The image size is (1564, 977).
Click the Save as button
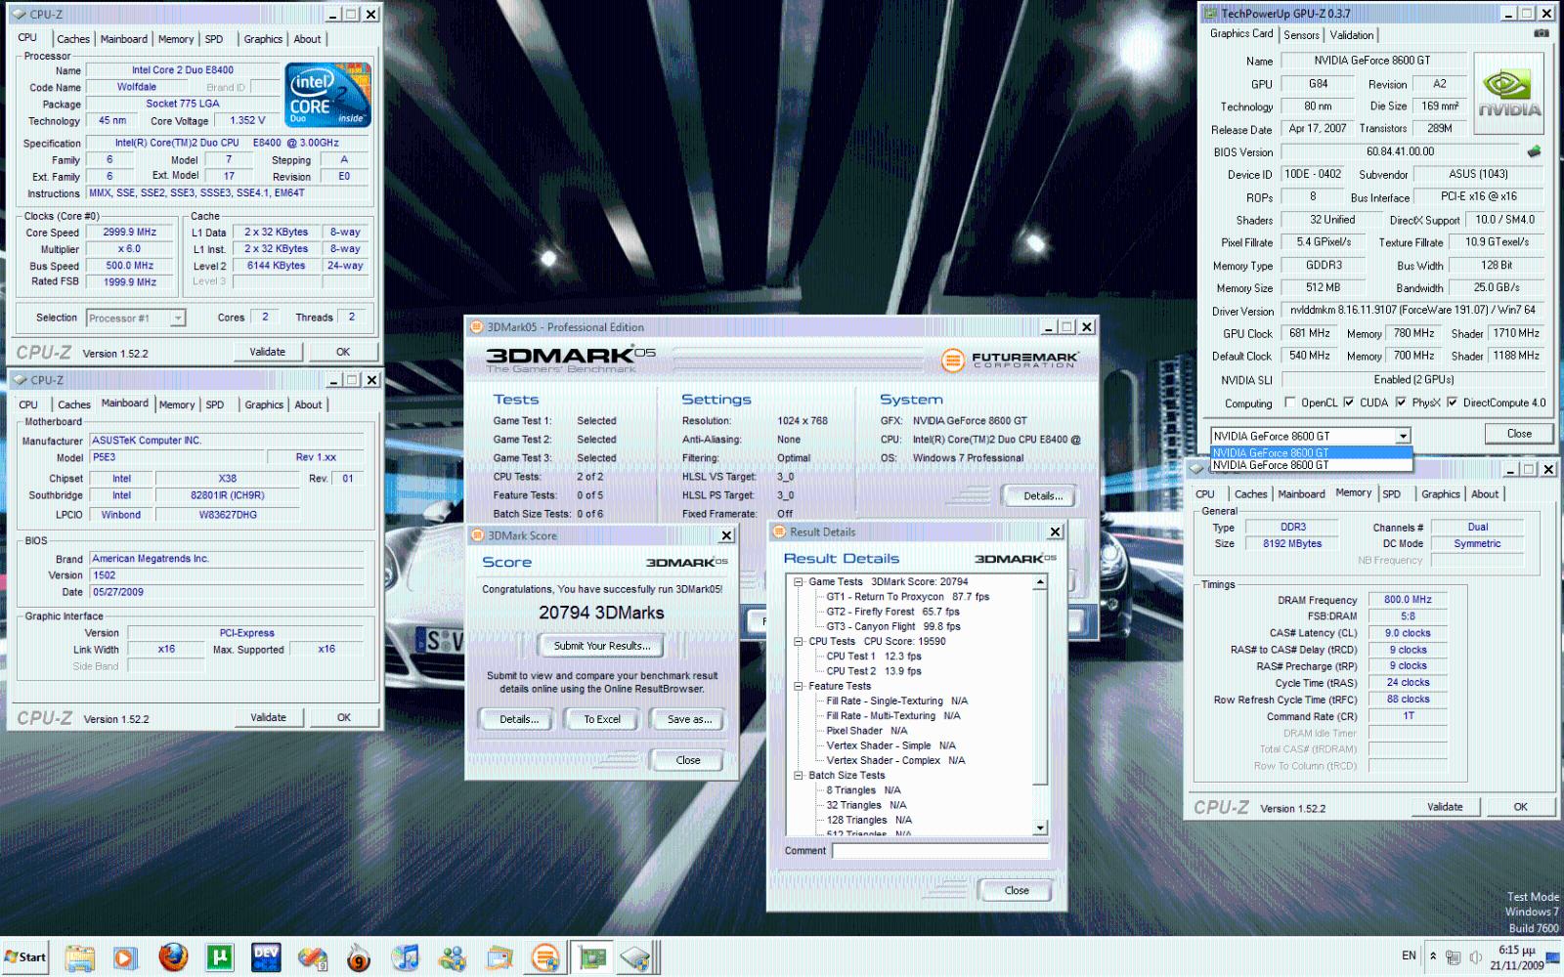689,719
